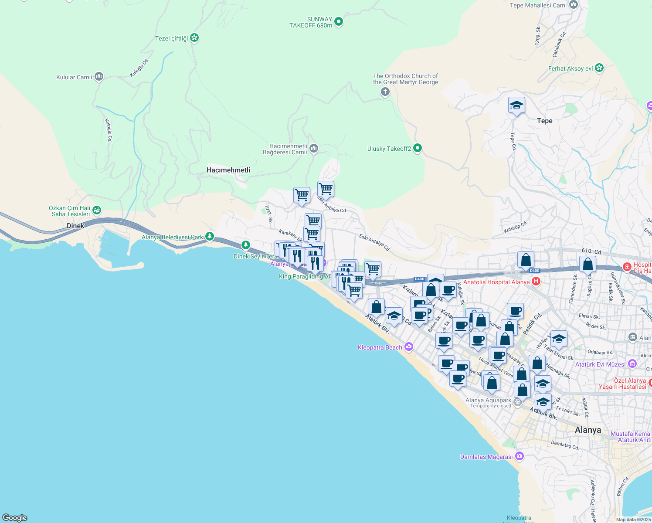Click the Tepe Mahallesi Cami marker icon
This screenshot has height=523, width=652.
coord(574,5)
